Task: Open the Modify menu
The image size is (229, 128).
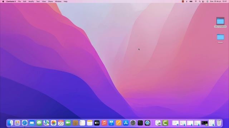Action: coord(31,1)
